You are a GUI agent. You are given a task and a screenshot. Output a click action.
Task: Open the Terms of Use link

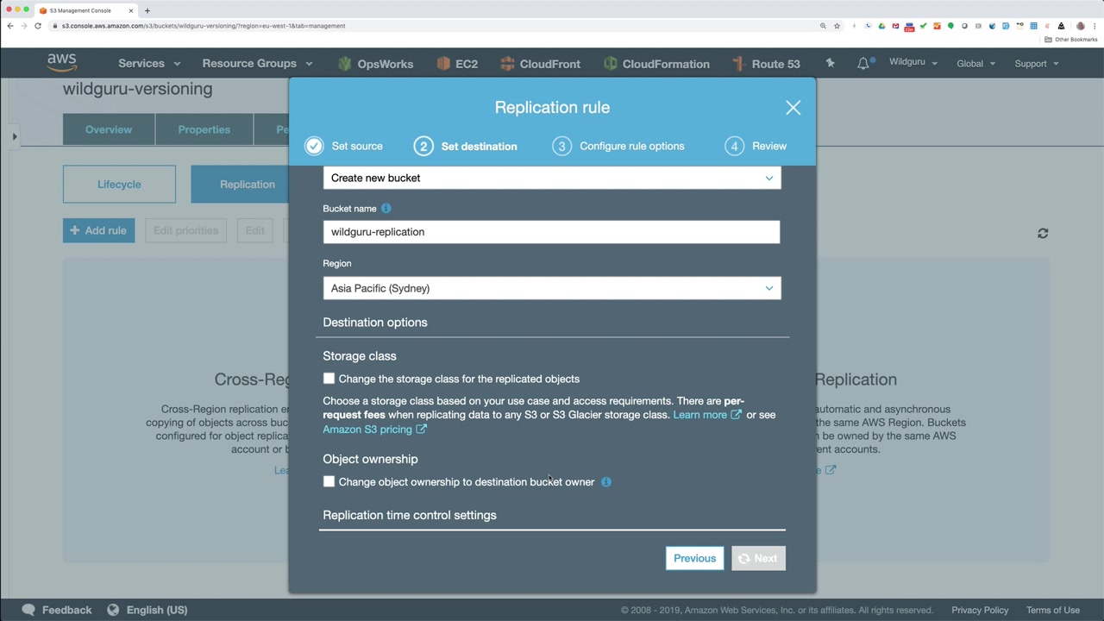pos(1053,610)
